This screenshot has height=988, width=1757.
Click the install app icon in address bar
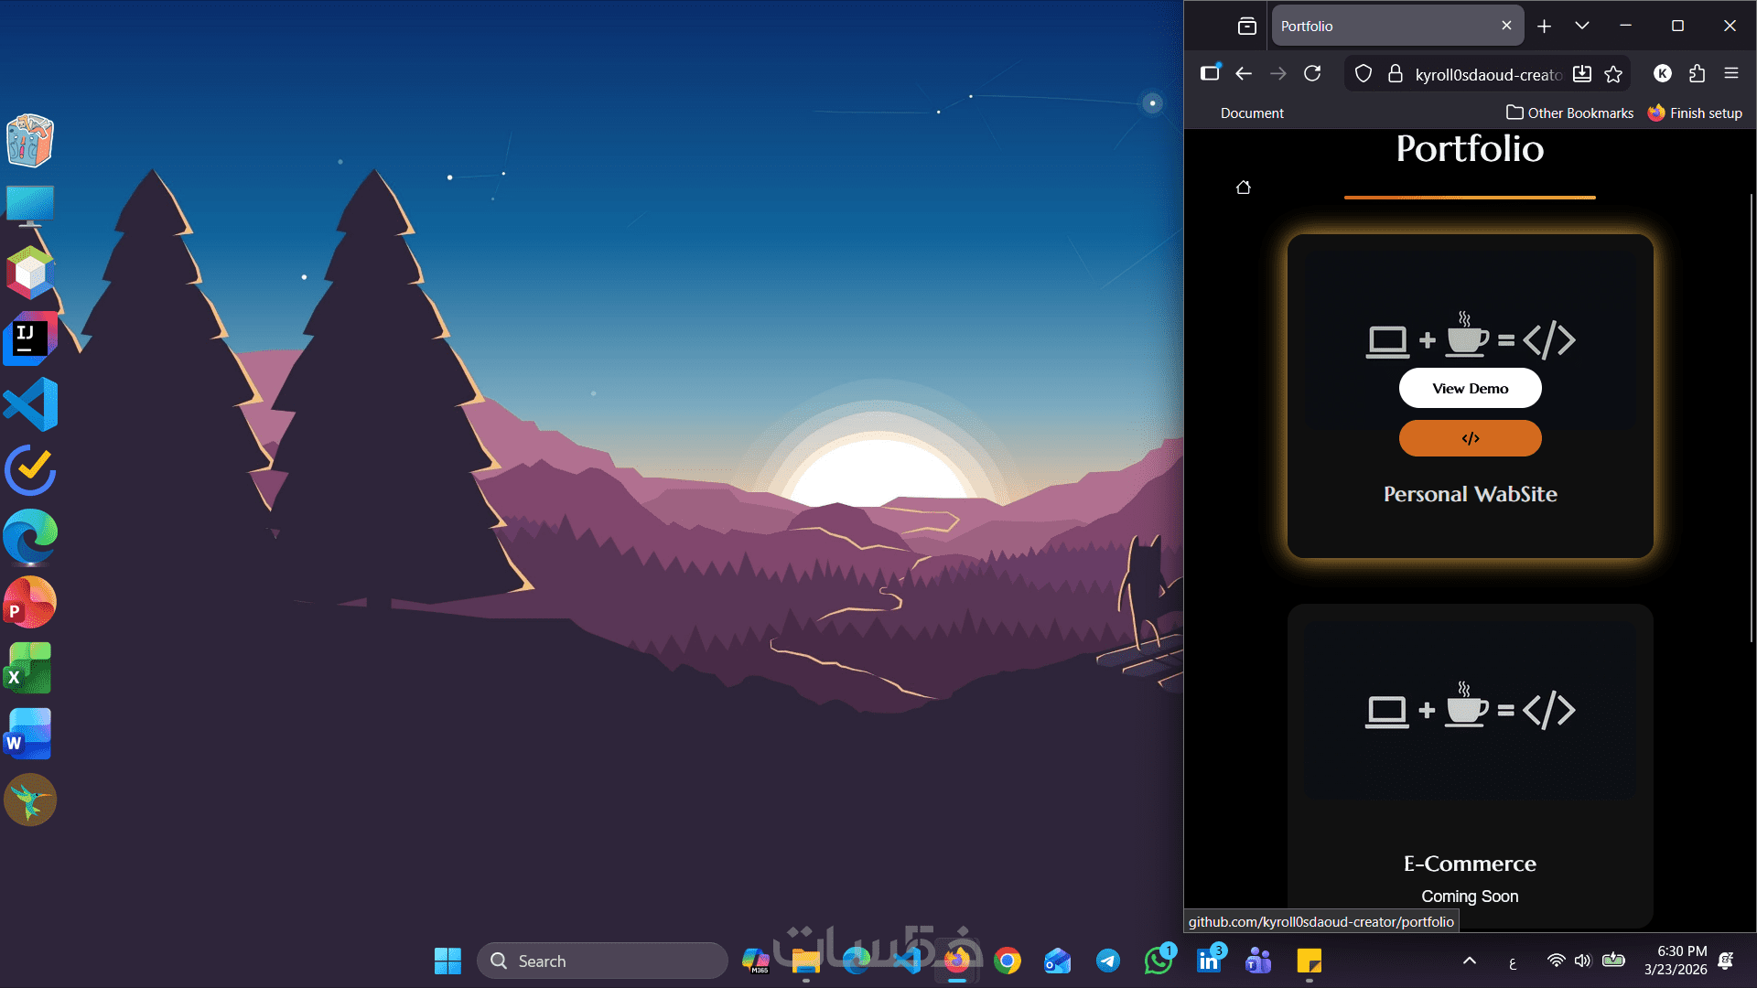point(1582,74)
